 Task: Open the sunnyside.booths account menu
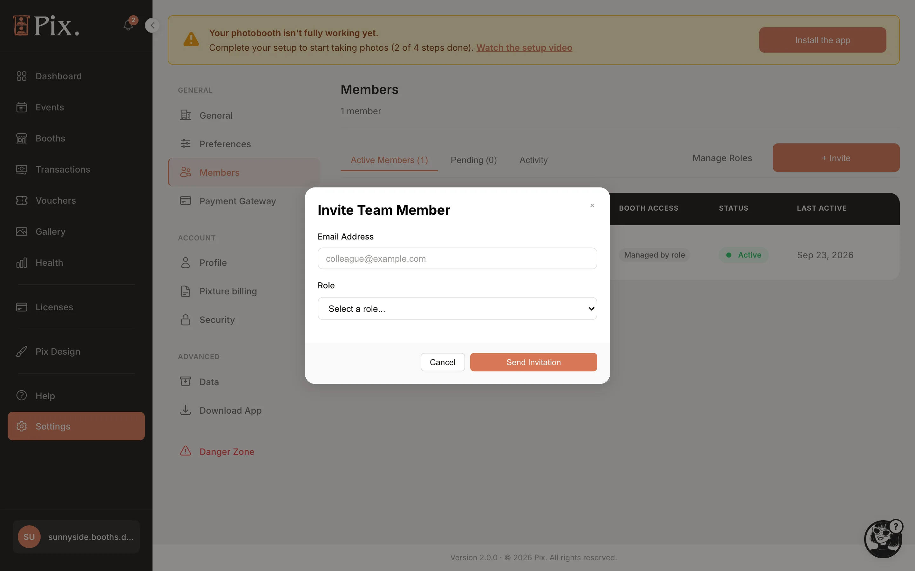[76, 537]
